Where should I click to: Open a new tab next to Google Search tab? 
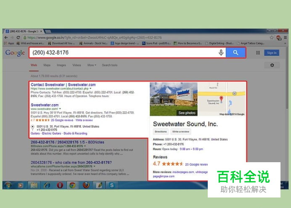tap(48, 31)
